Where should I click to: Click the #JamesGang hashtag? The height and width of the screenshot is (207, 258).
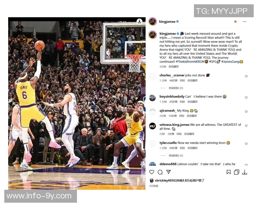(x=230, y=62)
